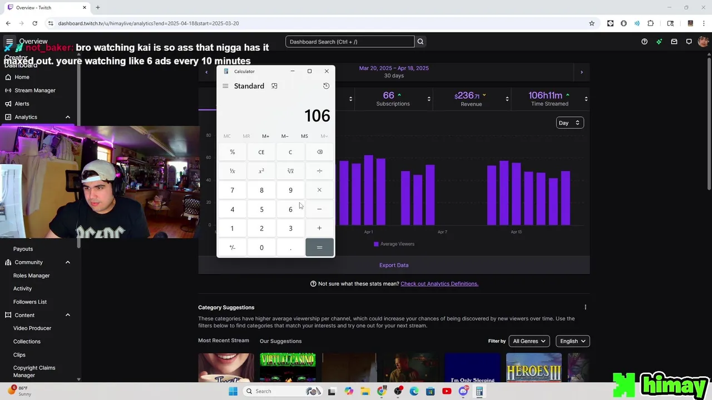Open the Twitch notifications inbox icon
Viewport: 712px width, 400px height.
[x=674, y=42]
